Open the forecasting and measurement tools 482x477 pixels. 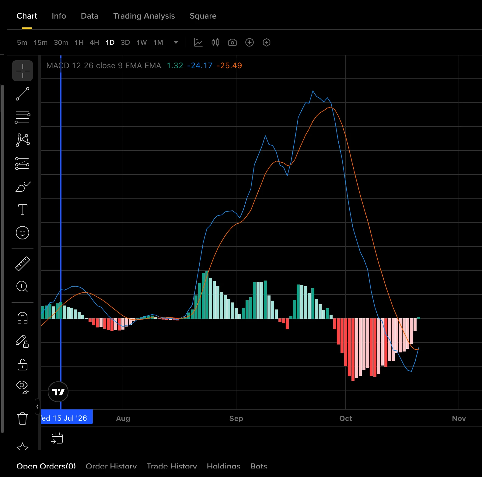point(23,163)
